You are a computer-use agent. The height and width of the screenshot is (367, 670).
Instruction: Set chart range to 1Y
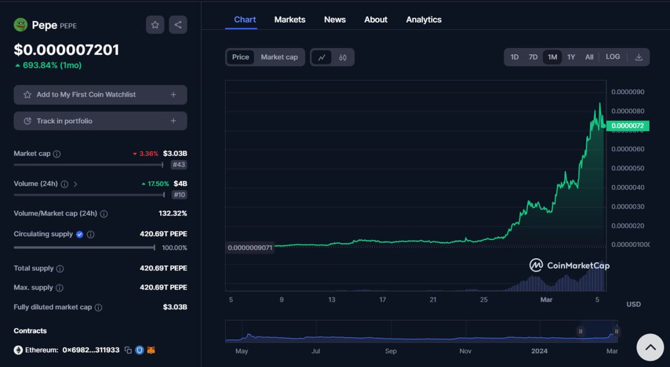(571, 57)
